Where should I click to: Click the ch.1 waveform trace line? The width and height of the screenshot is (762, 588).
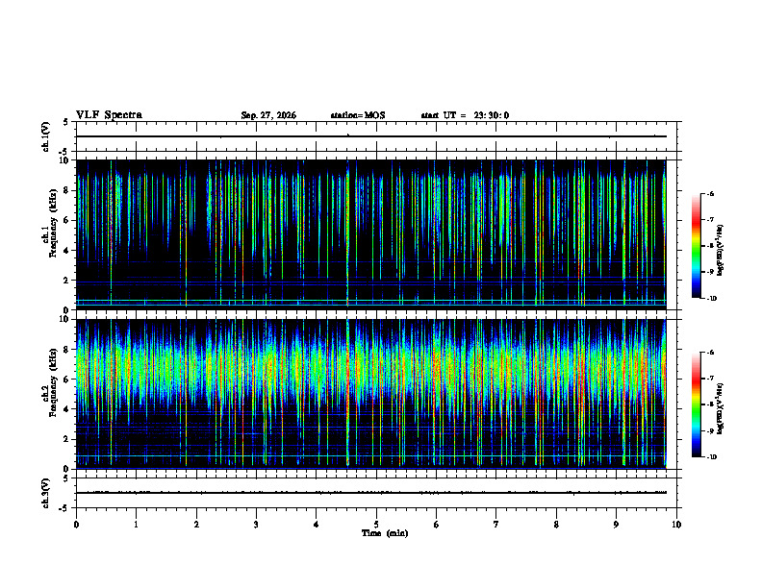point(371,136)
